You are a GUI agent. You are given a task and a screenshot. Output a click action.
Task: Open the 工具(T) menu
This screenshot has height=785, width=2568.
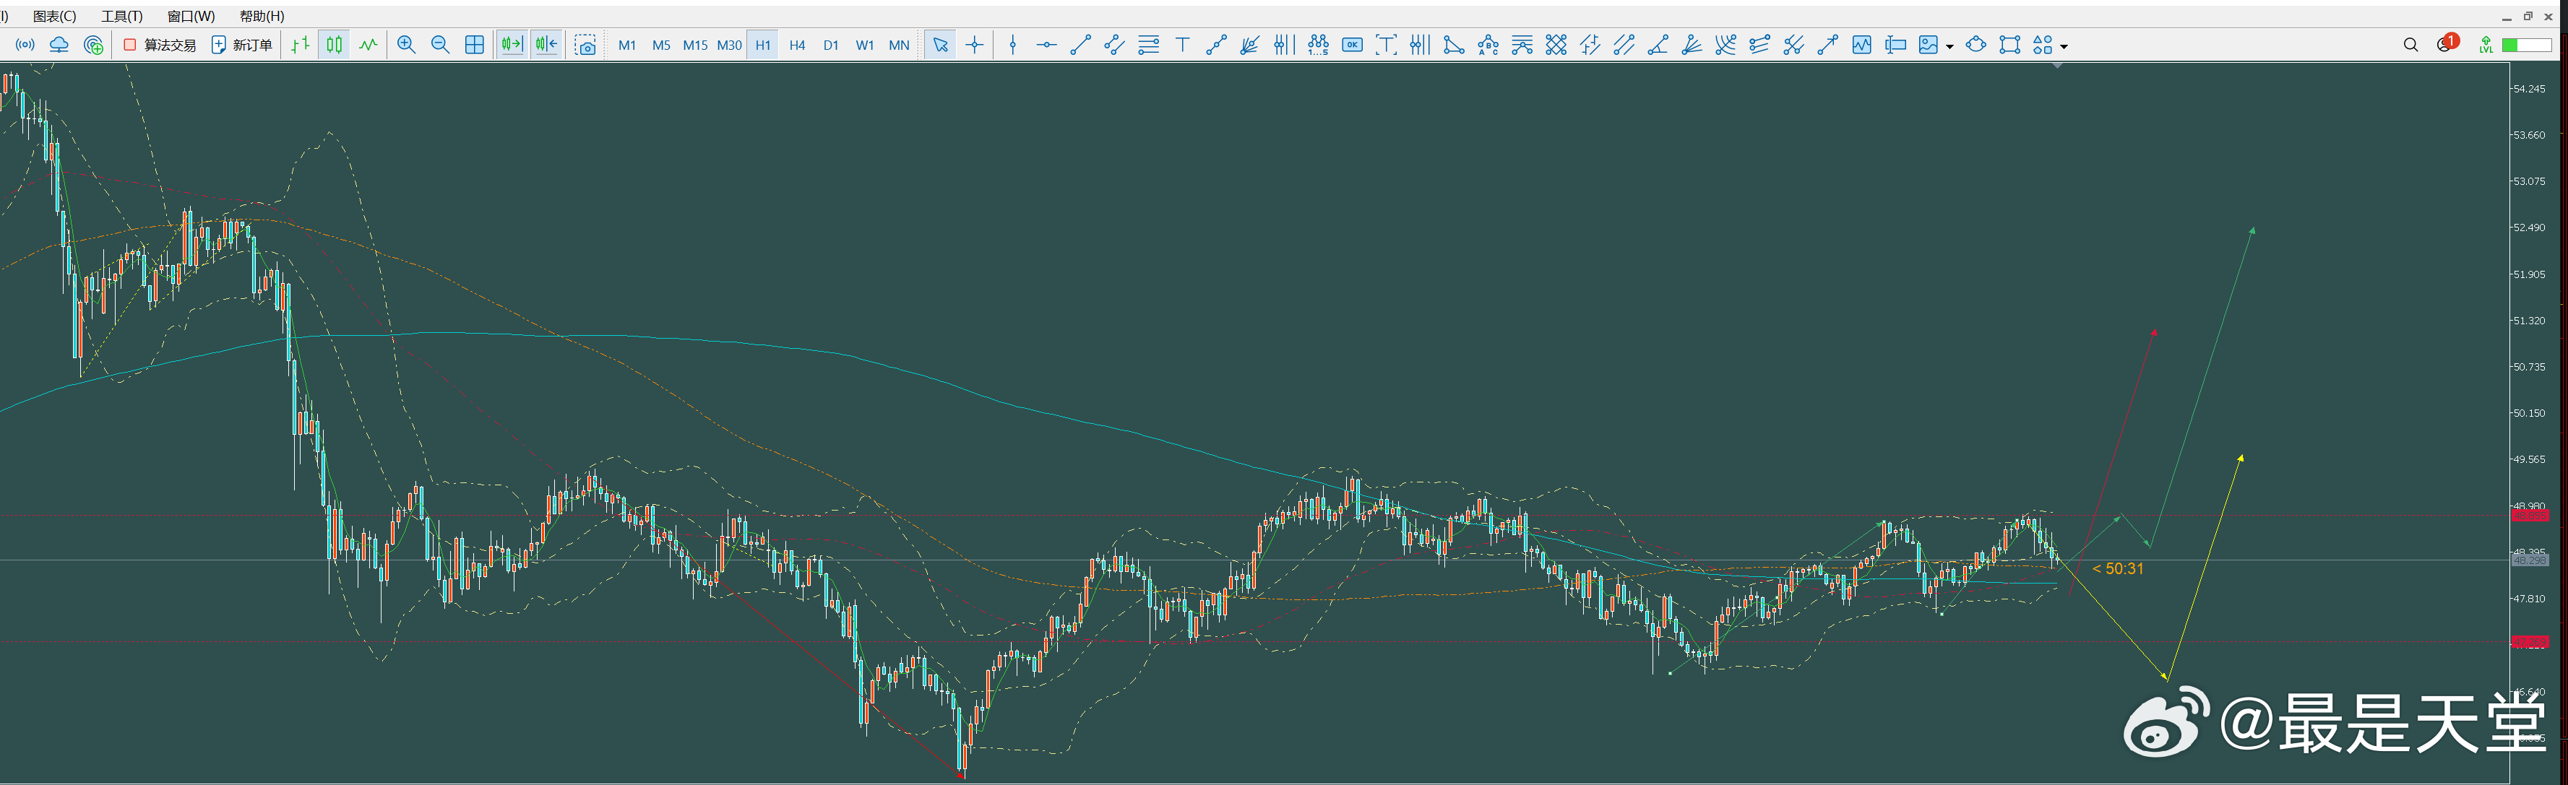(x=121, y=16)
